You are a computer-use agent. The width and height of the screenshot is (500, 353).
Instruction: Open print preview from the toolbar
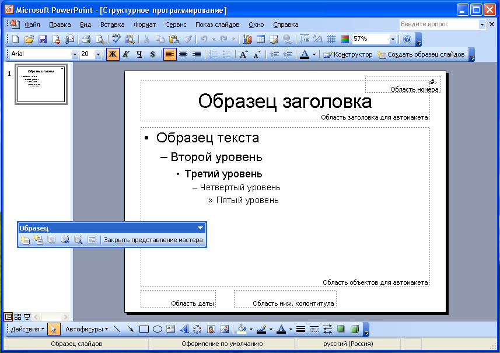(x=100, y=39)
